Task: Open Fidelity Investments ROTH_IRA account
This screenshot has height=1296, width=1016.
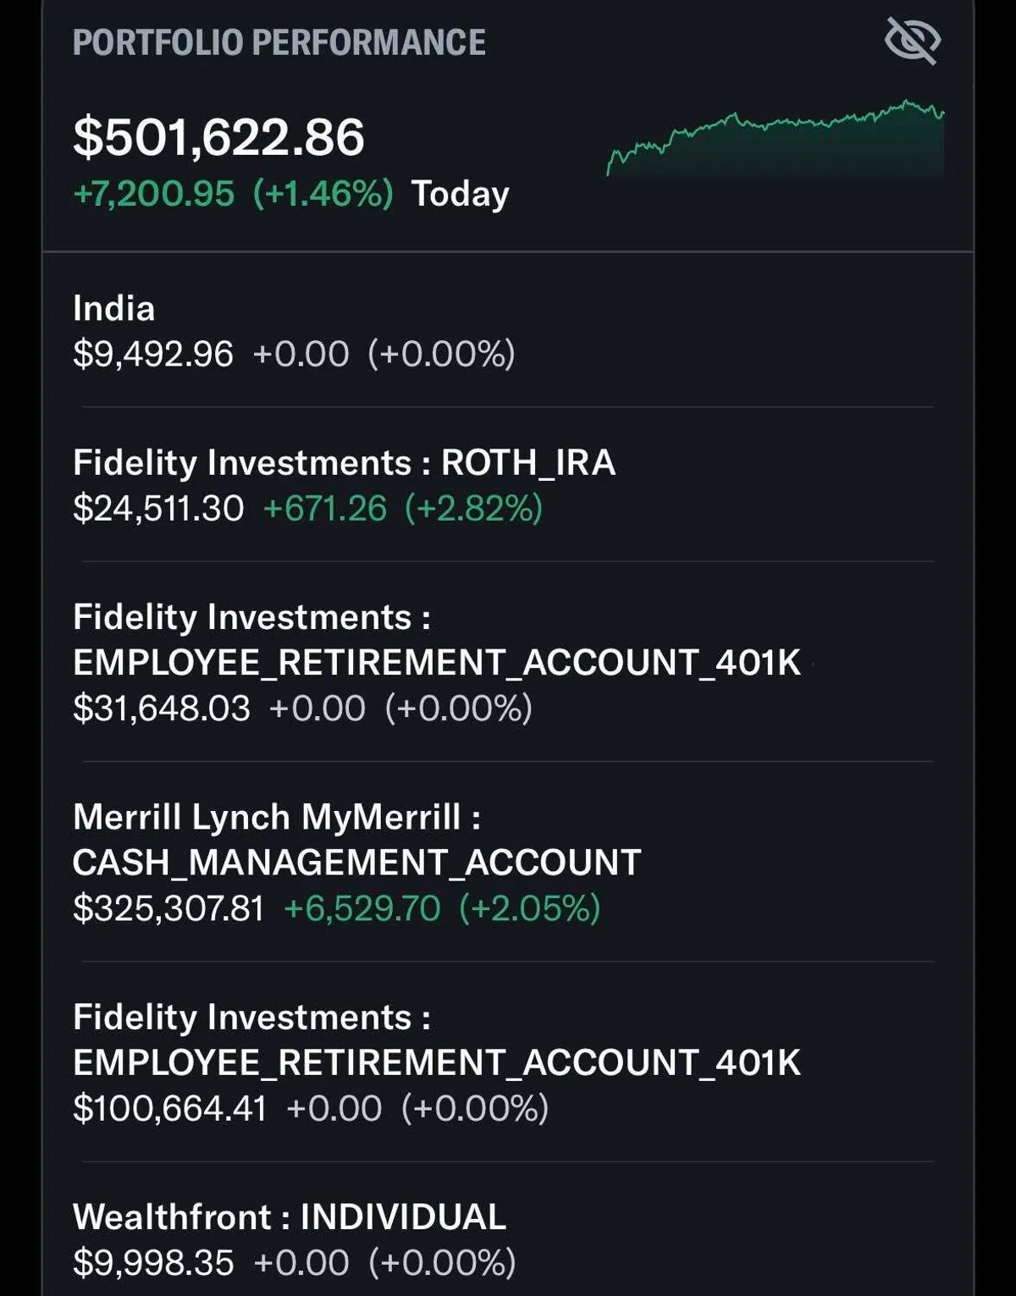Action: [x=344, y=463]
